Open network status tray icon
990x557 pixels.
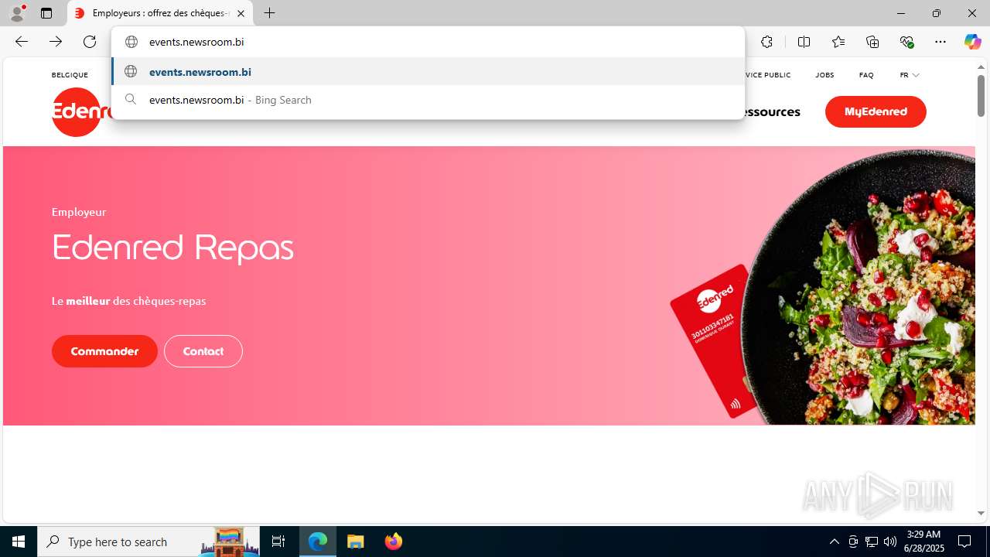pos(872,542)
